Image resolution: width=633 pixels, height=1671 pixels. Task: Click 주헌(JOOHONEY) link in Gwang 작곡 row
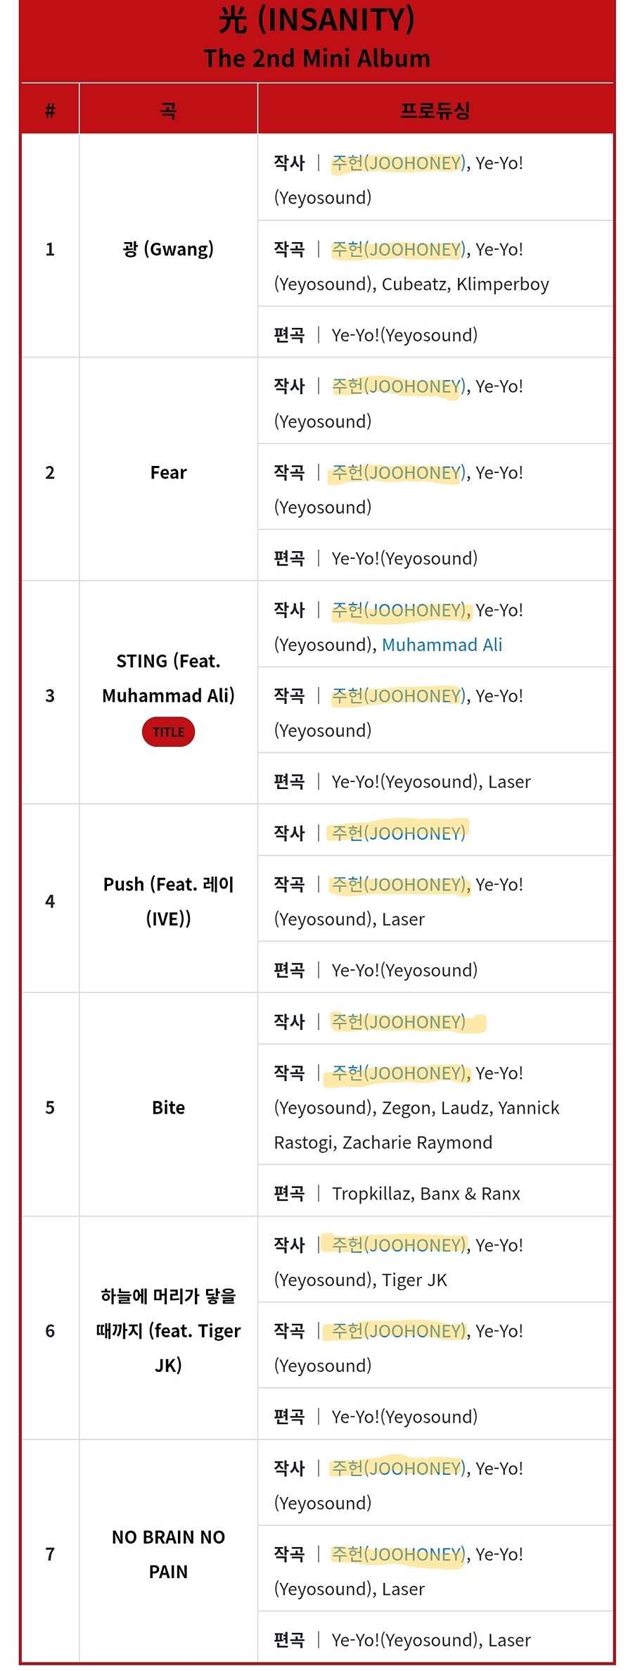398,250
